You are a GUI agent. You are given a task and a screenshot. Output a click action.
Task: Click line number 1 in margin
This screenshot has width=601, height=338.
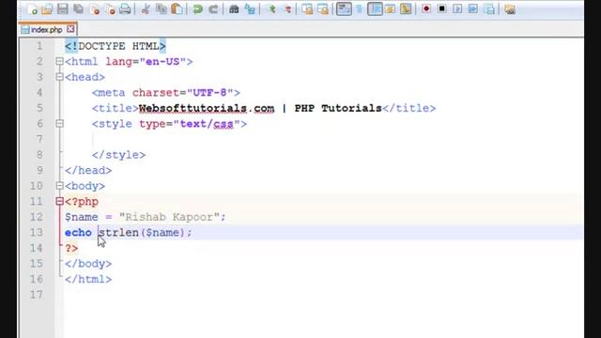coord(39,46)
